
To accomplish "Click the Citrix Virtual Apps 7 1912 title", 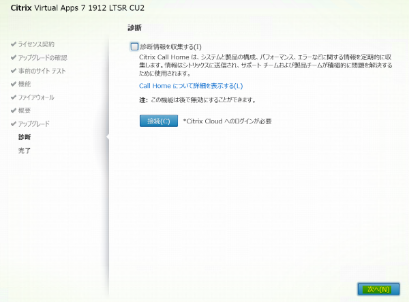I will tap(78, 7).
